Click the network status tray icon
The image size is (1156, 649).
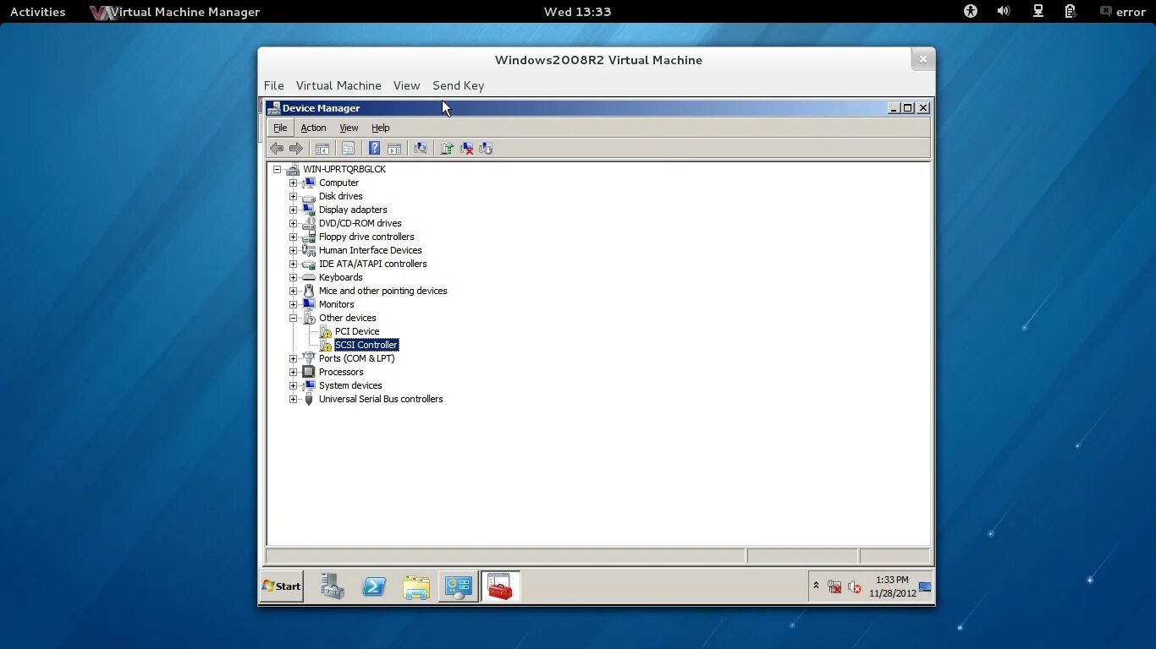834,586
